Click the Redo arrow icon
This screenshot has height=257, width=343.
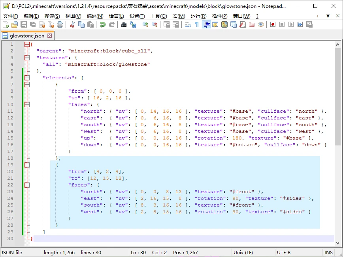point(111,24)
